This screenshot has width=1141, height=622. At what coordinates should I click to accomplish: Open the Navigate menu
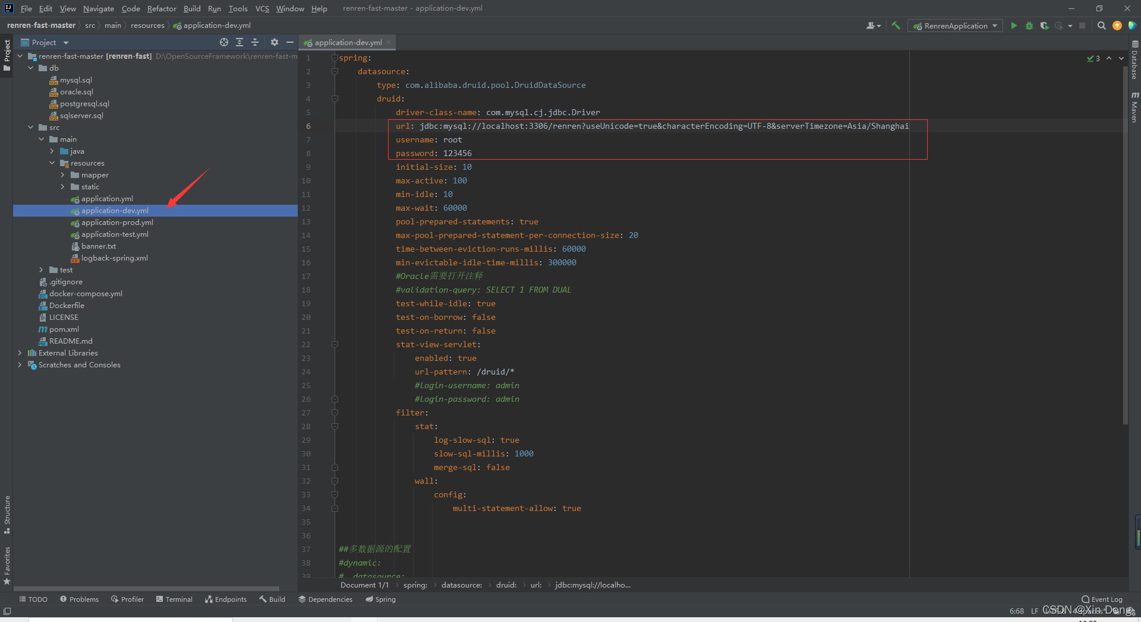coord(99,8)
